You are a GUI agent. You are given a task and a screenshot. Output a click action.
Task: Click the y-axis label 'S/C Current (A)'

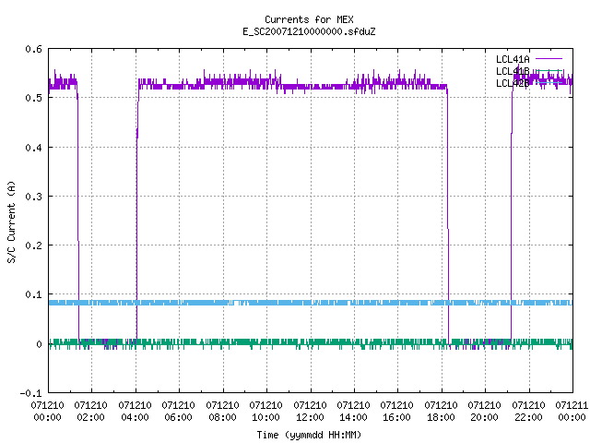coord(12,221)
